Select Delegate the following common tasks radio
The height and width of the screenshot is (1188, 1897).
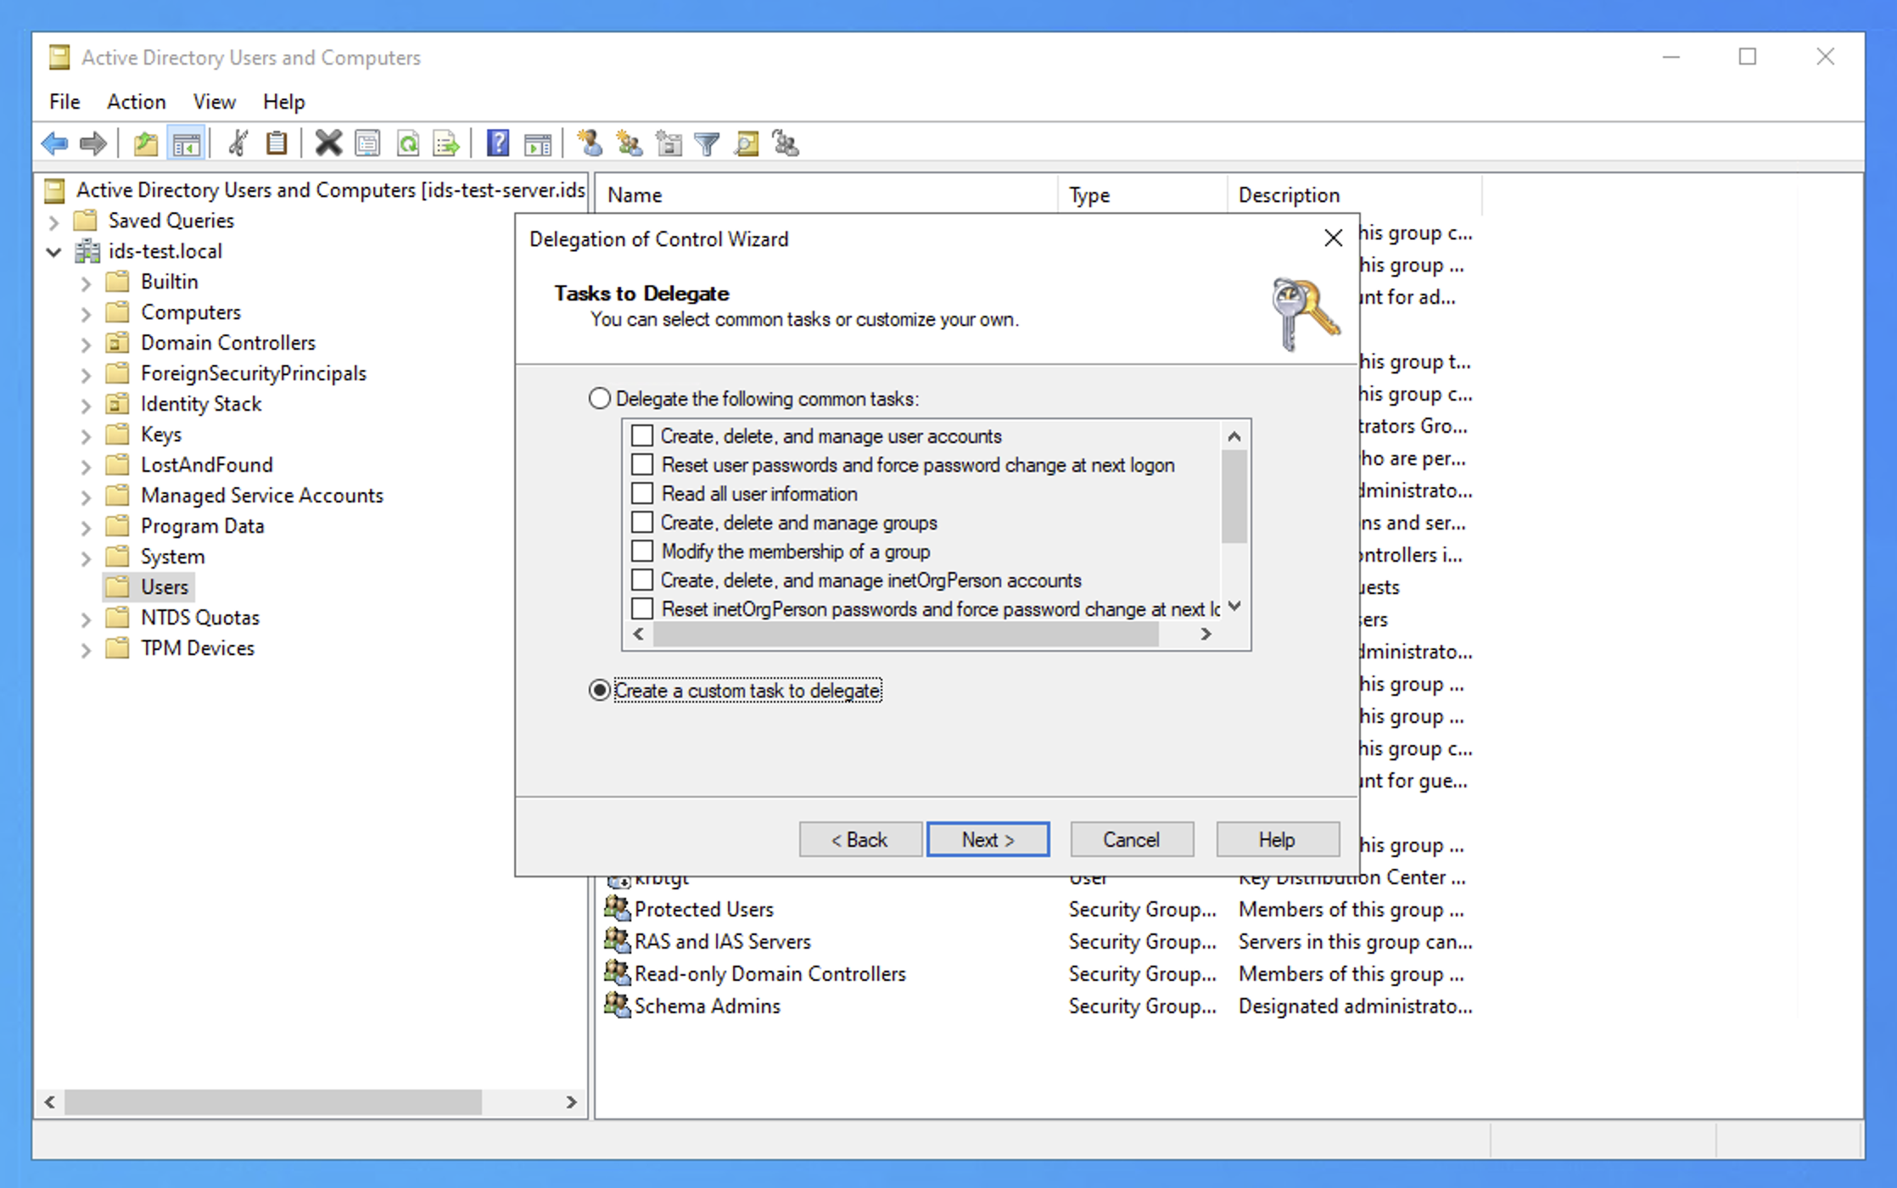click(600, 398)
